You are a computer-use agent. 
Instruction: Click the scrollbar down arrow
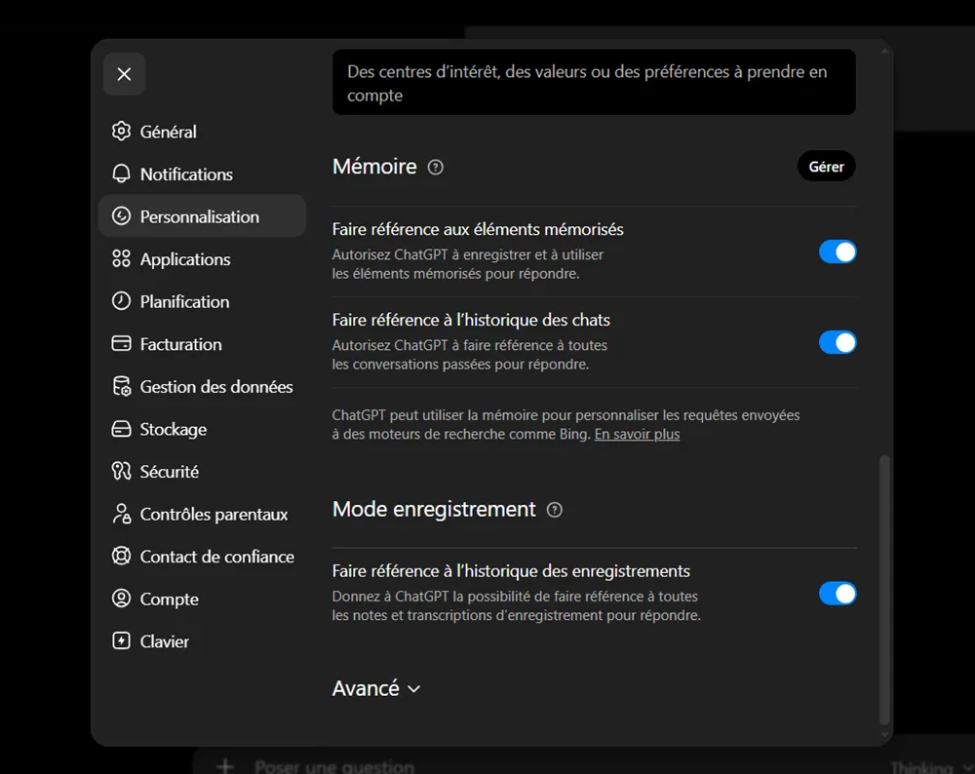tap(884, 735)
